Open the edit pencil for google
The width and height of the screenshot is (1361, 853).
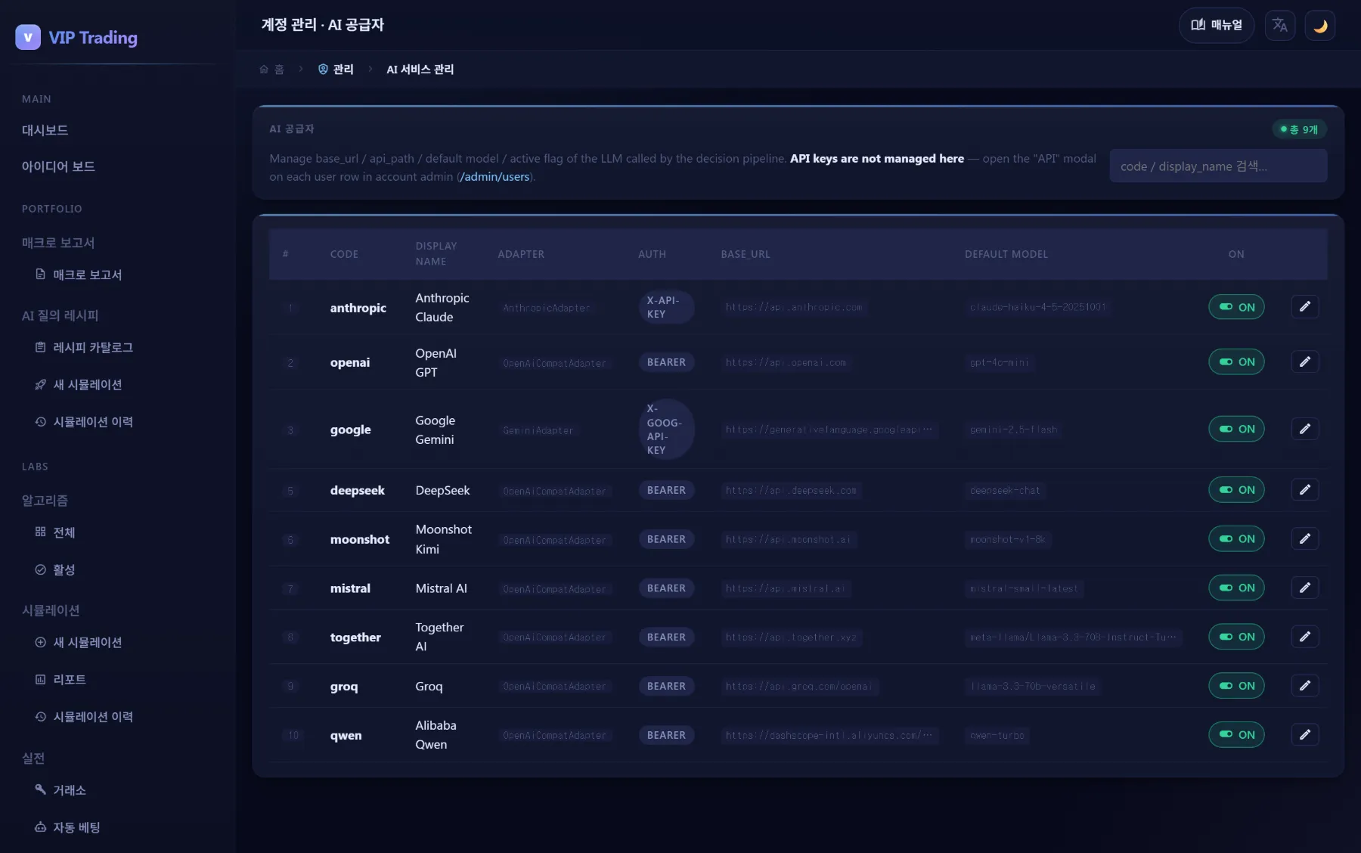point(1305,430)
